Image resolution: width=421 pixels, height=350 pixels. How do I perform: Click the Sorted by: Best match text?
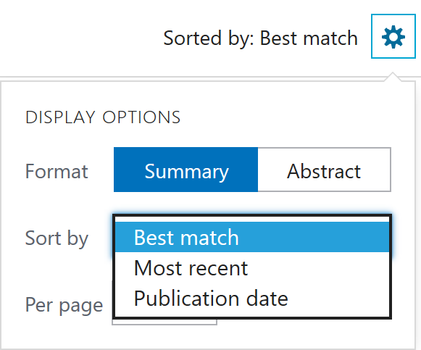(x=260, y=38)
